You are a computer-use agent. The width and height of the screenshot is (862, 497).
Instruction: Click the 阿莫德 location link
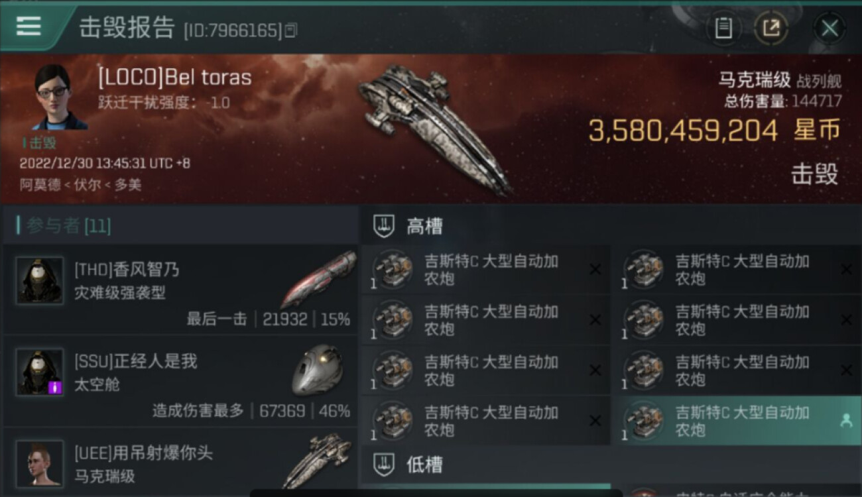[x=33, y=185]
